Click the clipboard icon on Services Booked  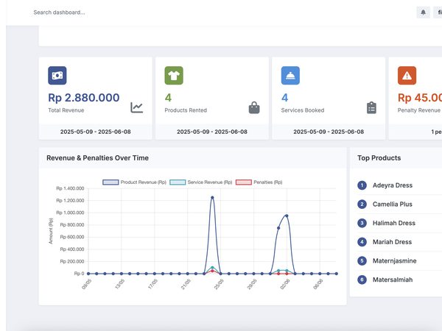point(371,107)
